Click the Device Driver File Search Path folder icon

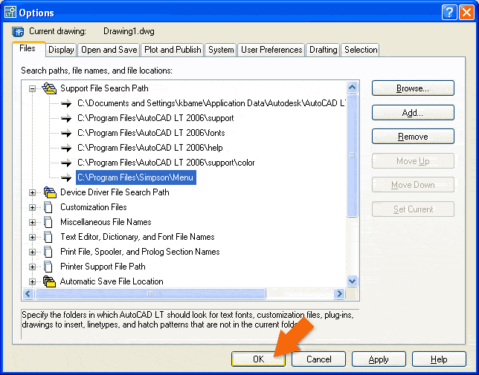tap(49, 192)
